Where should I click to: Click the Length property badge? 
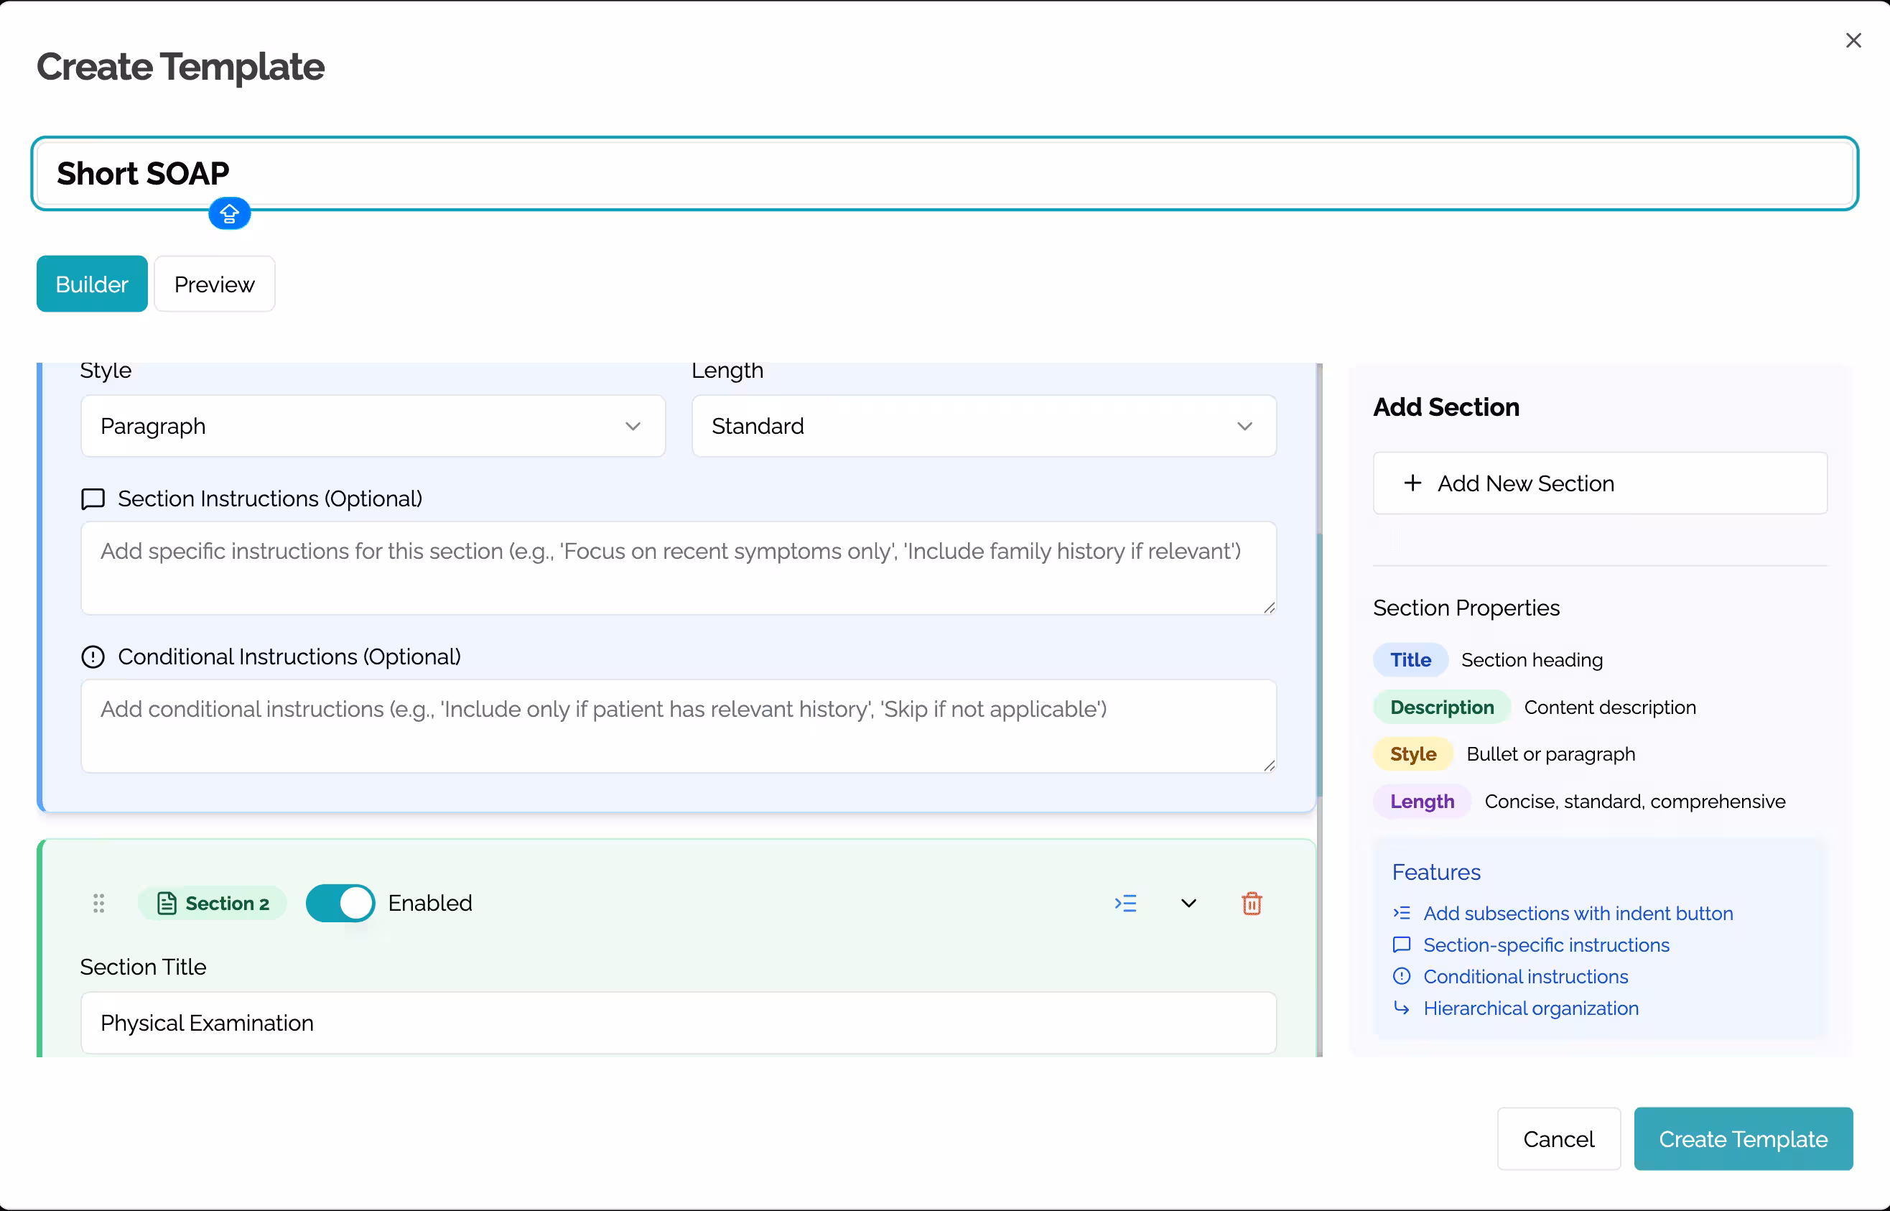1423,802
